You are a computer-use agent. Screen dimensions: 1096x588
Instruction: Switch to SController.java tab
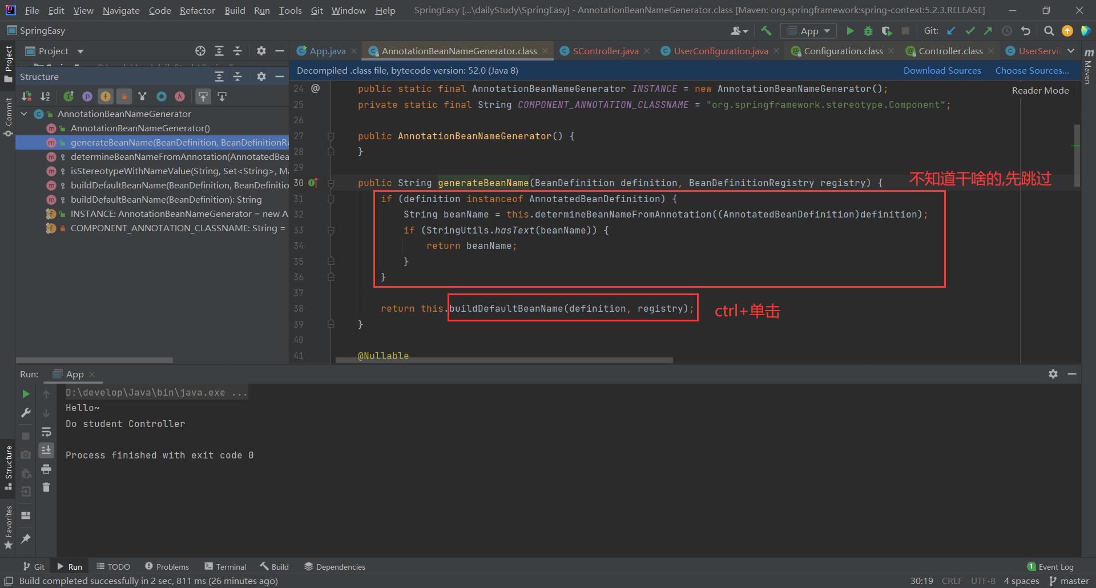coord(606,51)
